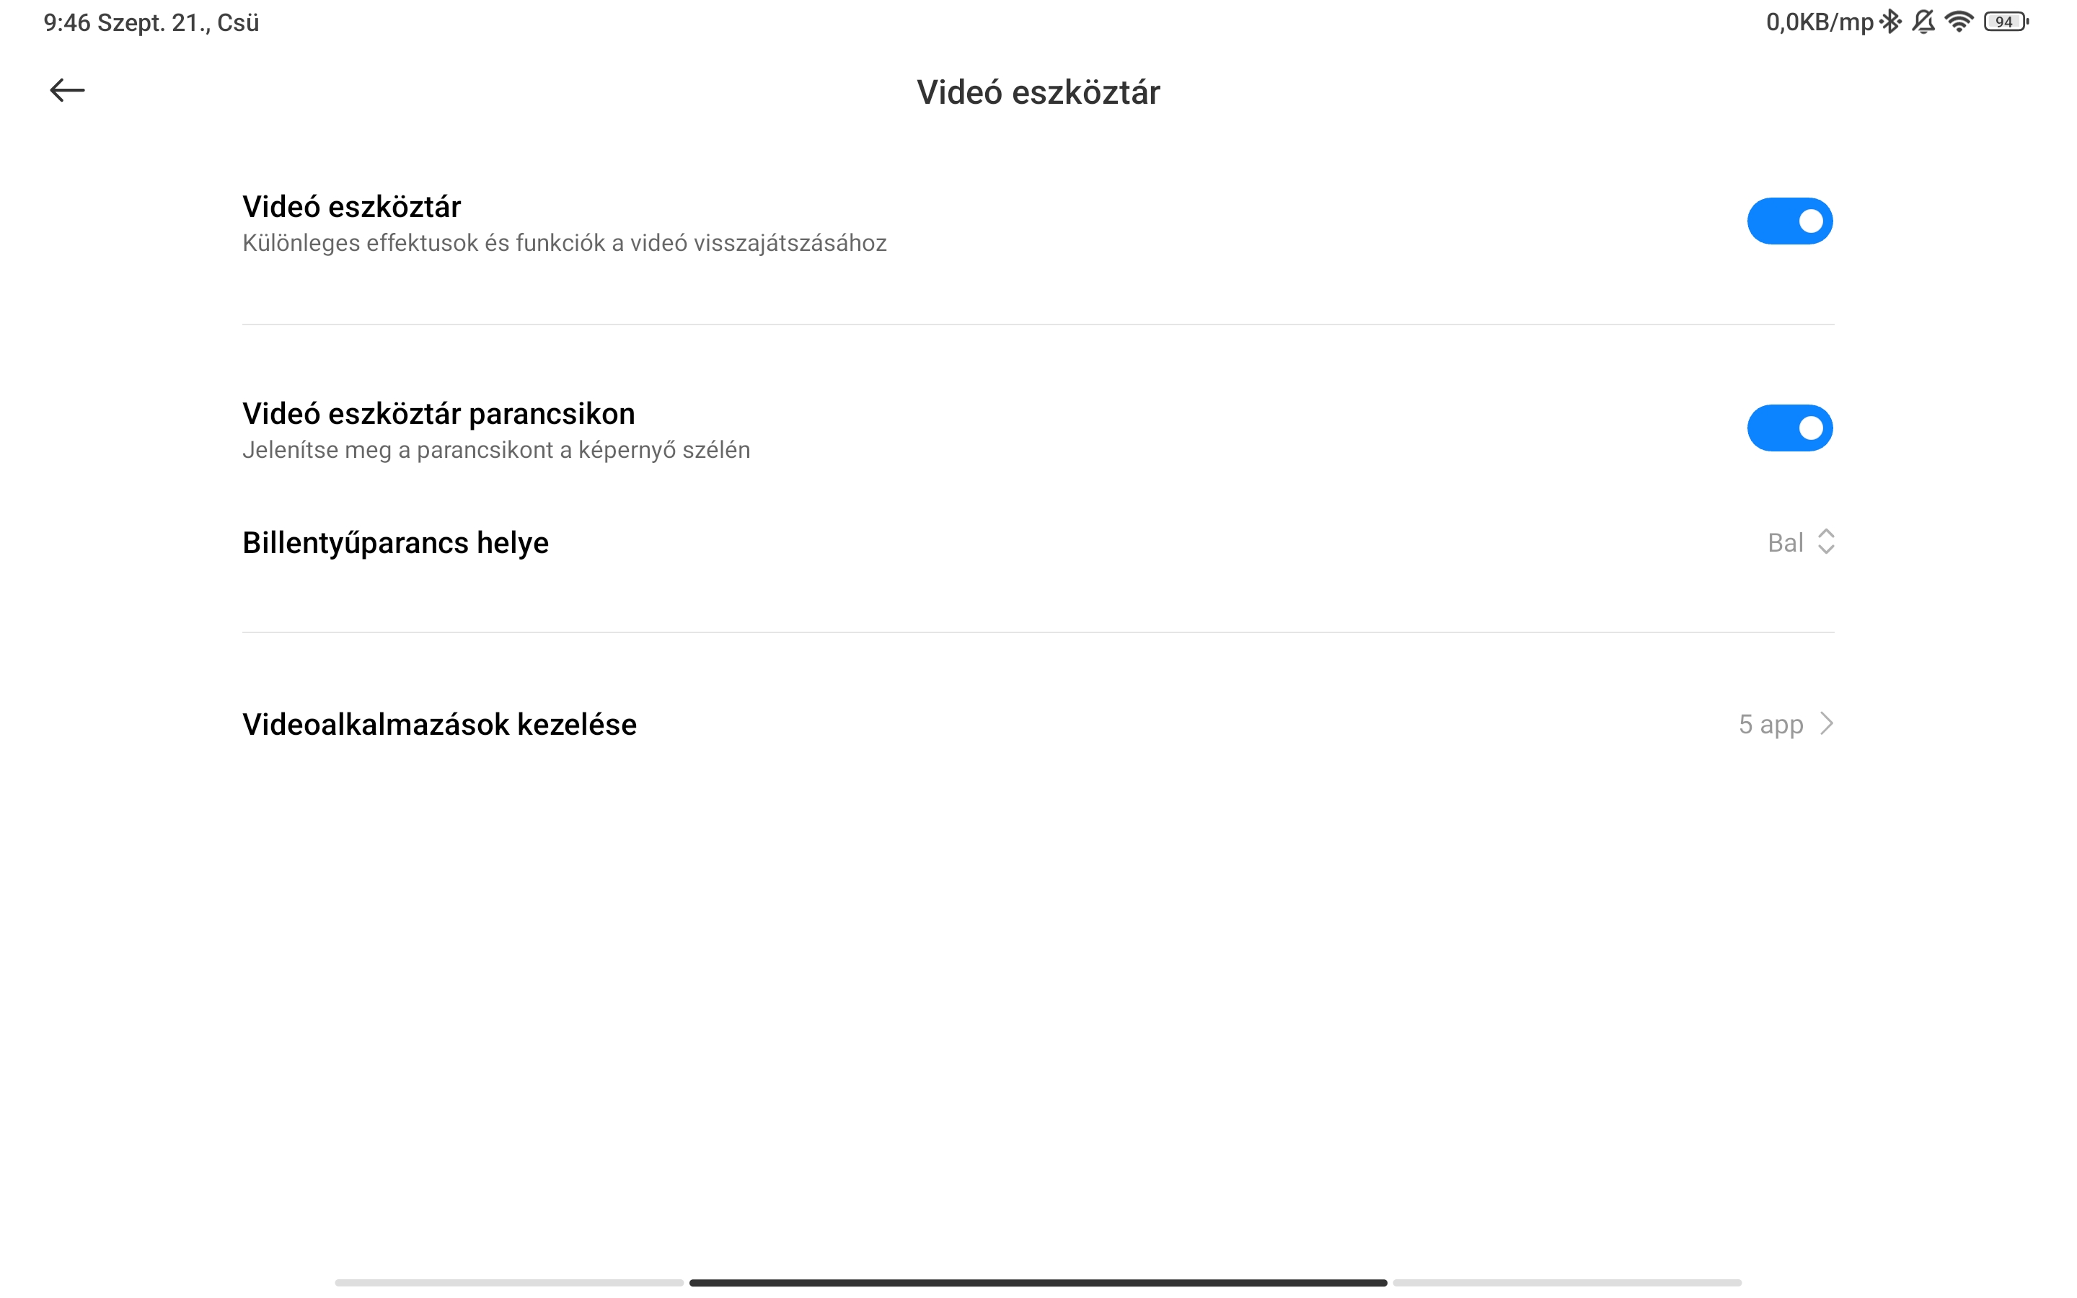
Task: Click the battery level indicator
Action: [x=2005, y=22]
